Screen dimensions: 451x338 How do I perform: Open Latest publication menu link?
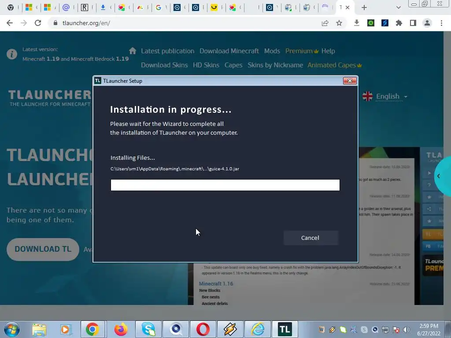point(168,51)
